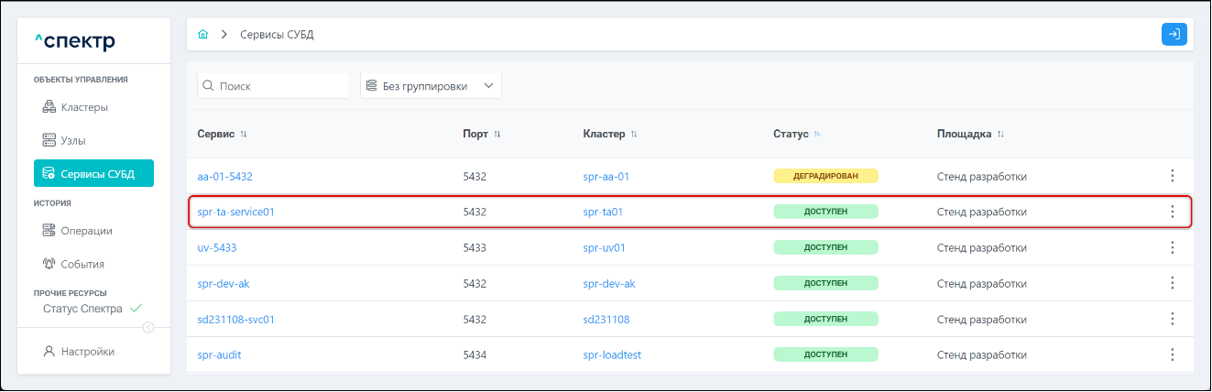This screenshot has width=1212, height=392.
Task: Open actions menu for aa-01-5432 row
Action: click(x=1172, y=176)
